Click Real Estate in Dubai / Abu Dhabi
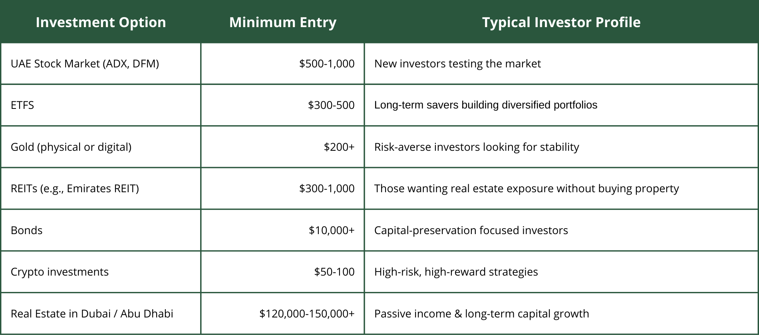The width and height of the screenshot is (759, 335). click(x=92, y=314)
